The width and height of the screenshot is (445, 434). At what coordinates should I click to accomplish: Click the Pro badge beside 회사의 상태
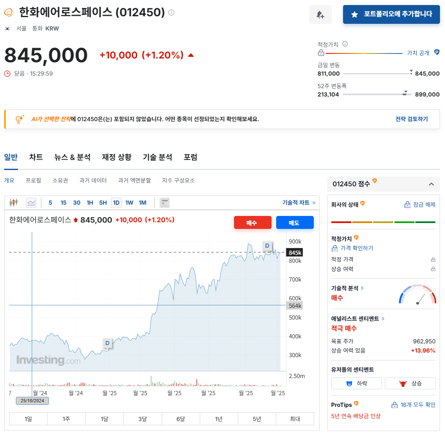[362, 203]
